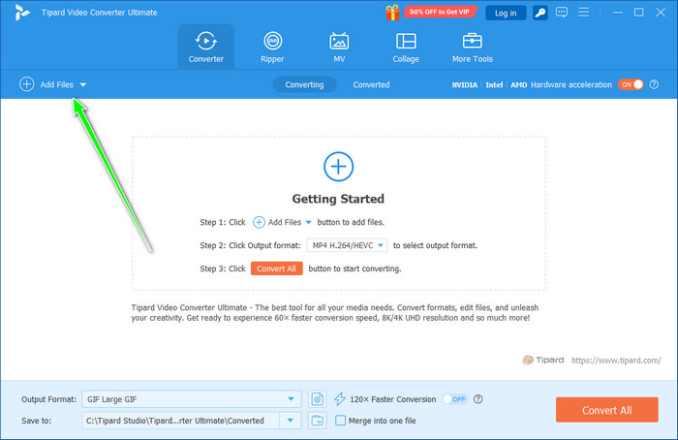Open the custom profile settings icon
Image resolution: width=678 pixels, height=440 pixels.
(317, 399)
